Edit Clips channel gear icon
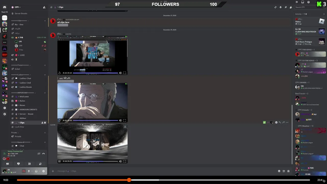The width and height of the screenshot is (327, 184). click(x=45, y=123)
